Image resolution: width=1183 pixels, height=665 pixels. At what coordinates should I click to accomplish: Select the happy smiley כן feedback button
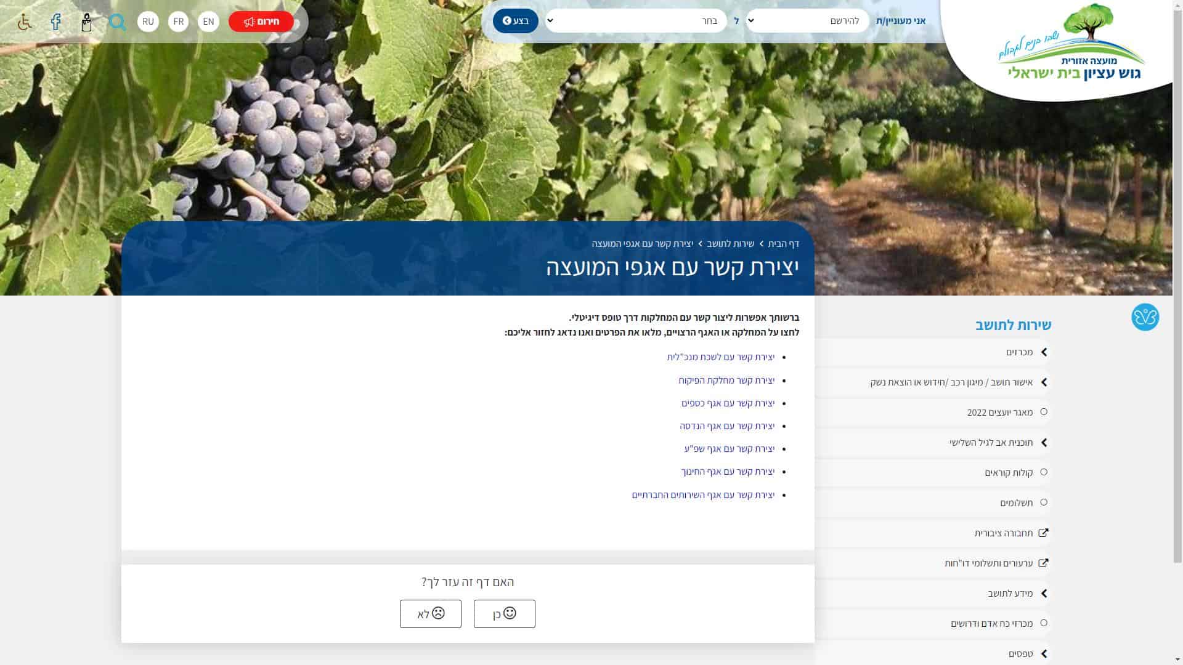(x=504, y=614)
